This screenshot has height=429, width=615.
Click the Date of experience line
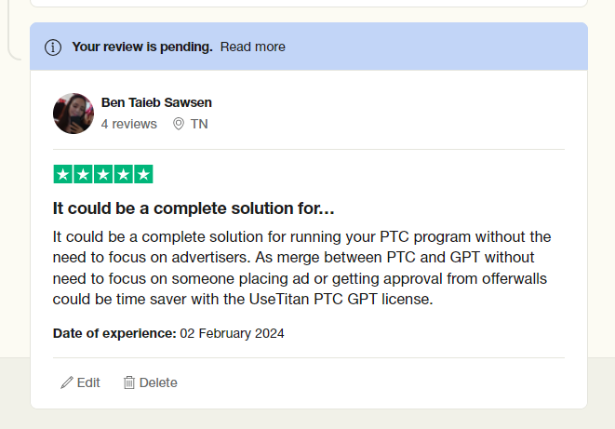(168, 333)
